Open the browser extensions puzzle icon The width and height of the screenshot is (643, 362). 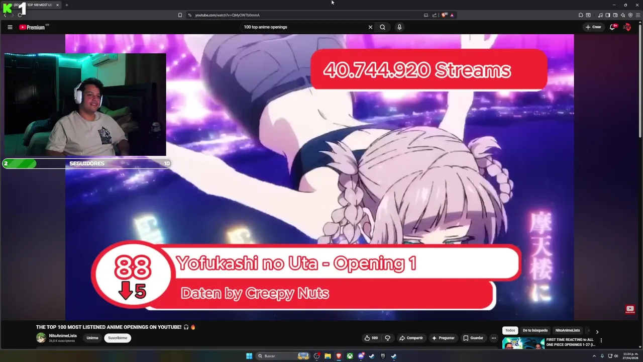click(581, 15)
